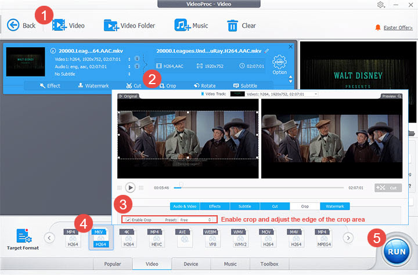The width and height of the screenshot is (418, 275).
Task: Open the Video Track dropdown
Action: click(274, 94)
